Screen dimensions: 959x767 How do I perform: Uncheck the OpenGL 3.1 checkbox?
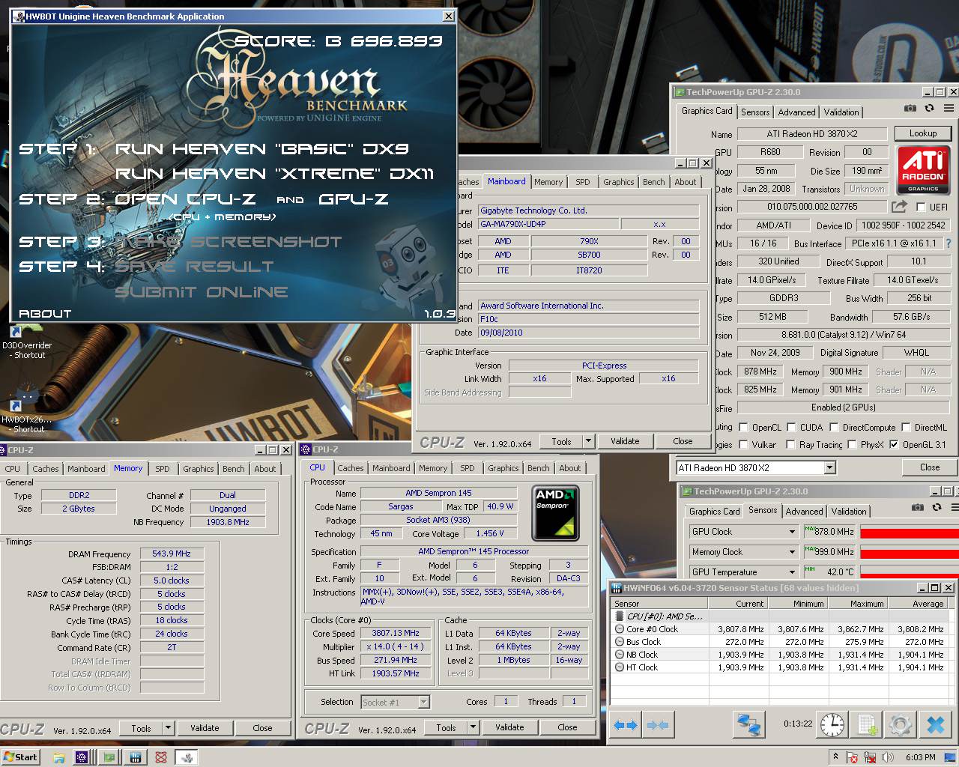tap(893, 444)
